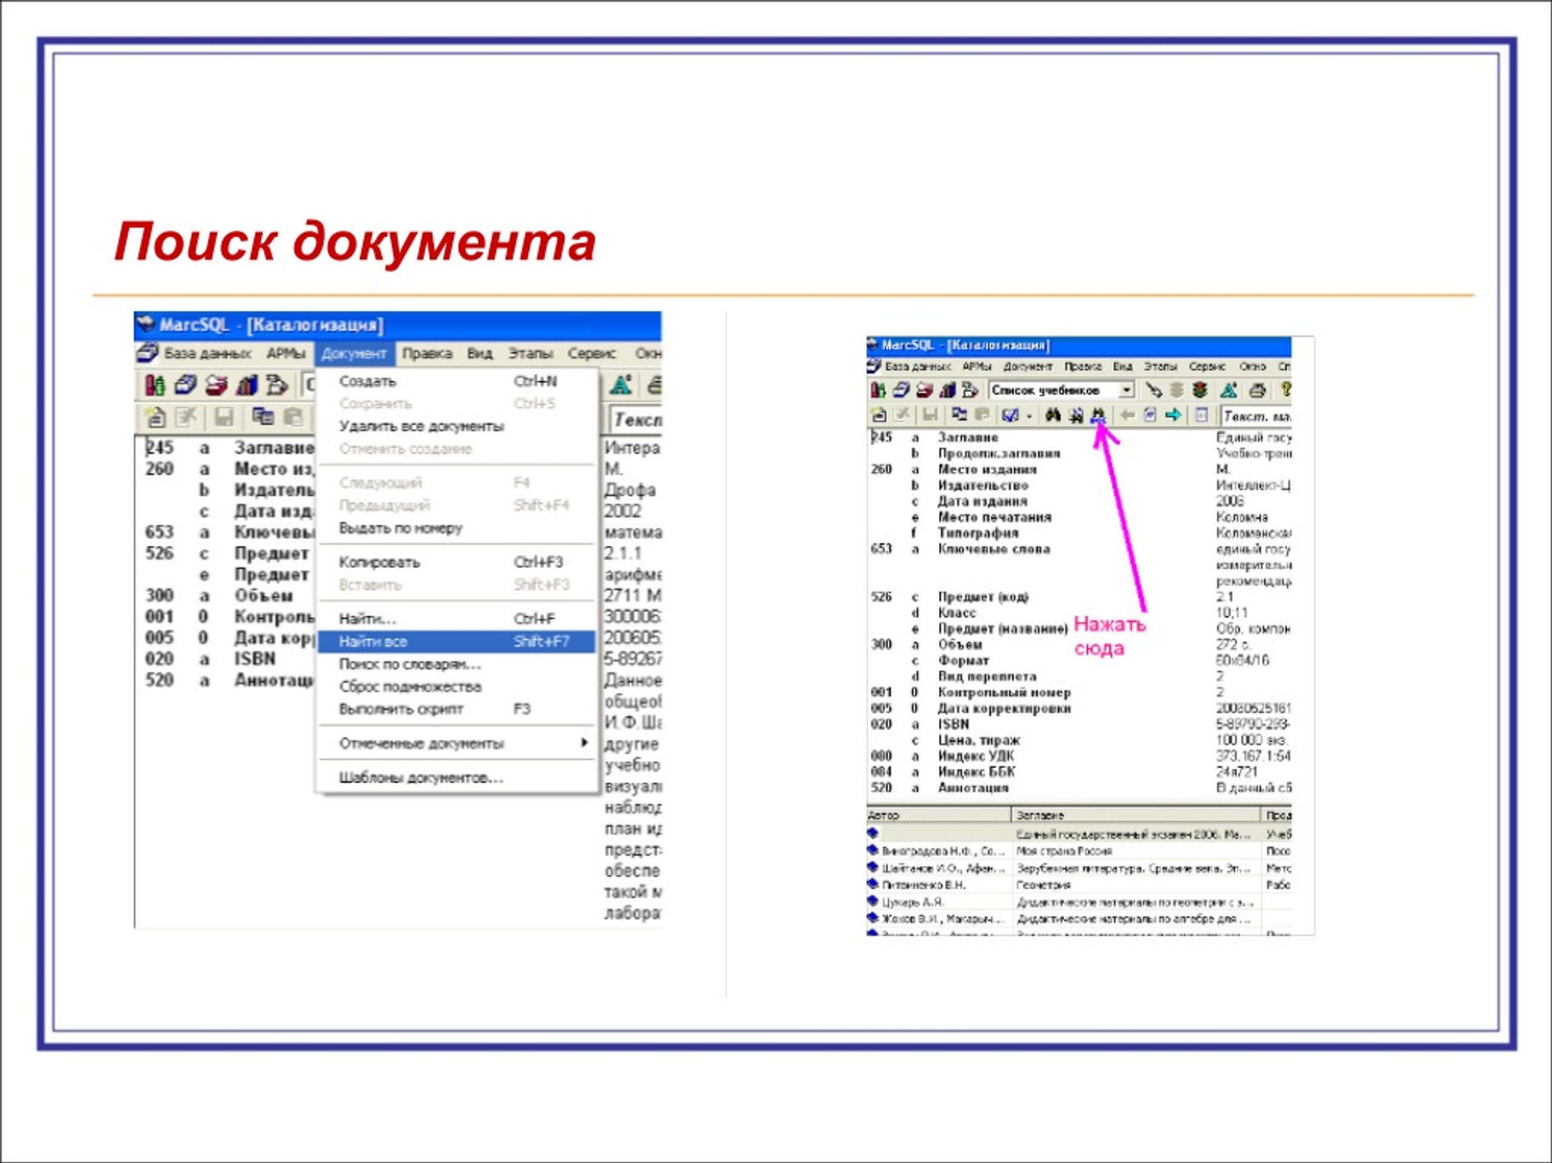The height and width of the screenshot is (1163, 1552).
Task: Select Сброс подмножества menu entry
Action: point(457,686)
